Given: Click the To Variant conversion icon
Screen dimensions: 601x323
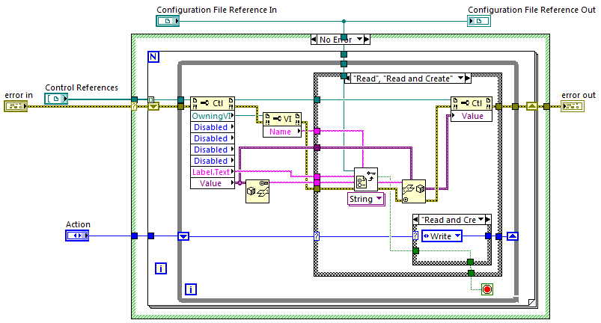Looking at the screenshot, I should click(257, 192).
